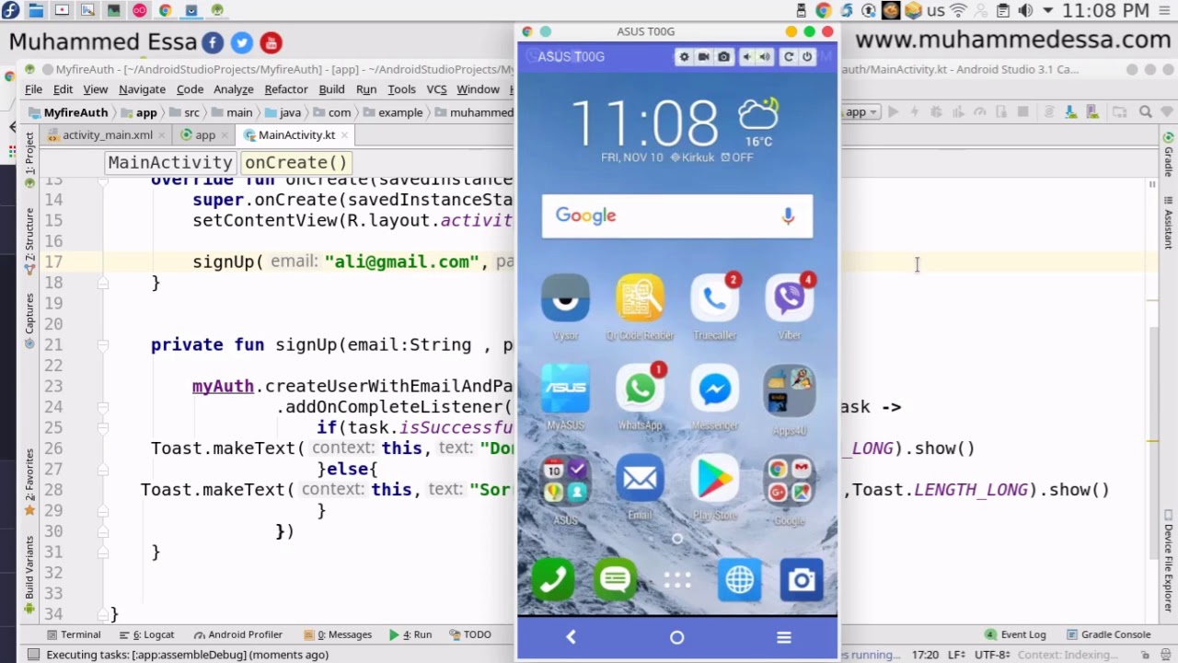The image size is (1178, 663).
Task: Open Viber app on phone
Action: [x=790, y=308]
